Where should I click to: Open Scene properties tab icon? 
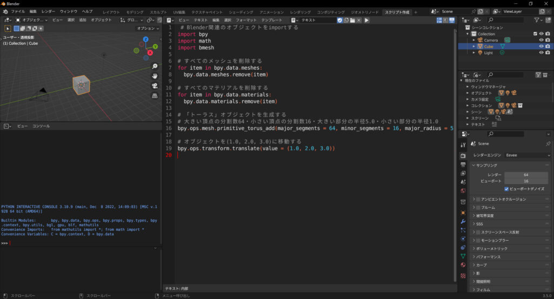[x=463, y=182]
